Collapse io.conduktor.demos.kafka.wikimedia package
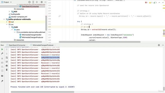This screenshot has height=93, width=165. coord(15,32)
